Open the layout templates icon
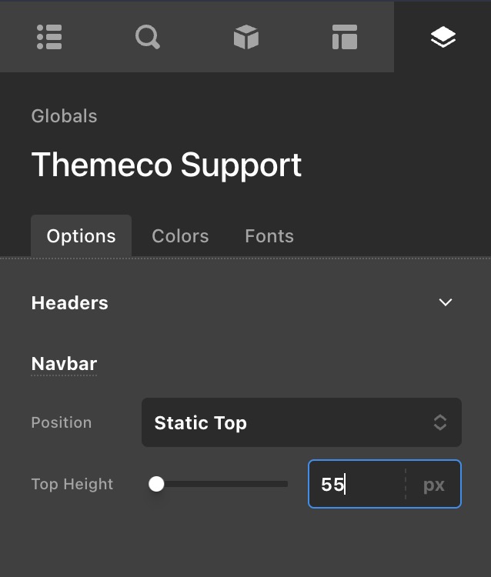This screenshot has width=491, height=577. (344, 37)
